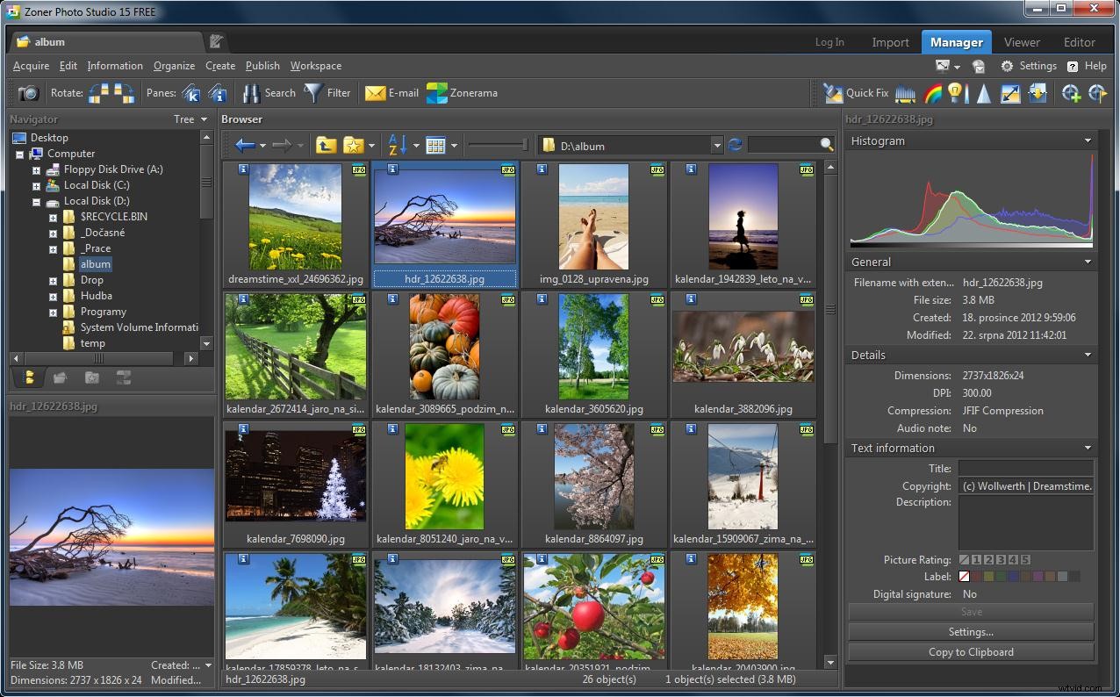
Task: Open Quick Fix on the selected photo
Action: click(856, 92)
